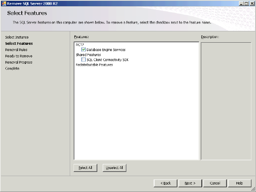256x192 pixels.
Task: Click the Removal Progress step
Action: coord(19,62)
